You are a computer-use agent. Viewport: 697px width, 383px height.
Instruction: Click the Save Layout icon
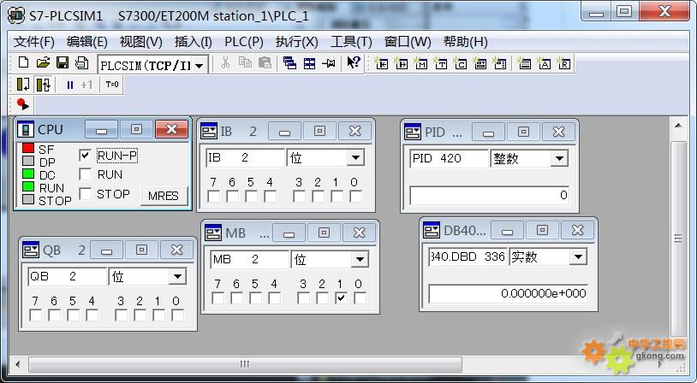pyautogui.click(x=82, y=63)
